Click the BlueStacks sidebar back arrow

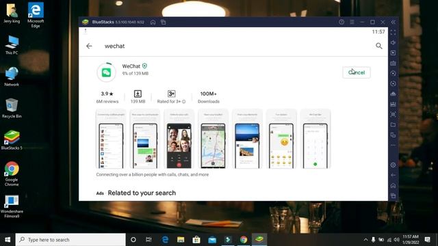coord(393,175)
